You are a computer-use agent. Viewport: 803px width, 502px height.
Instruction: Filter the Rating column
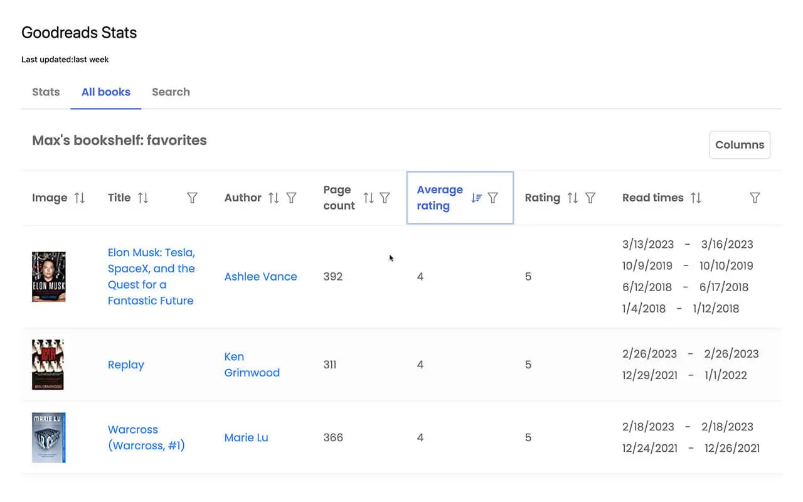(x=590, y=198)
